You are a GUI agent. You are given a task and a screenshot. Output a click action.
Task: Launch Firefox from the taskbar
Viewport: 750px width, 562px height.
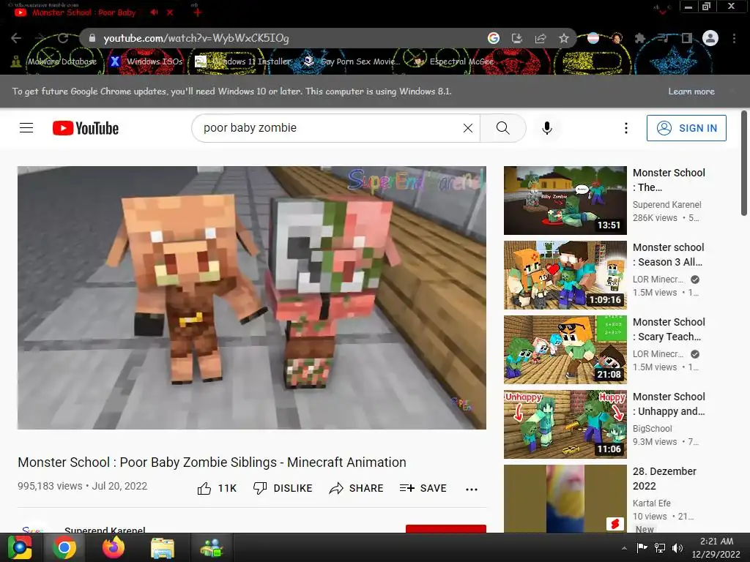(x=114, y=547)
